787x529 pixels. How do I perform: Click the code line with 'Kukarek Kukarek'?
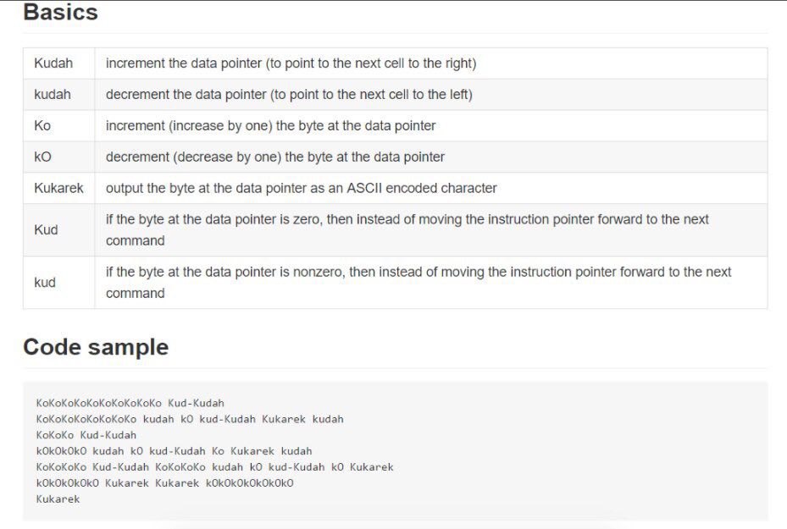tap(164, 482)
